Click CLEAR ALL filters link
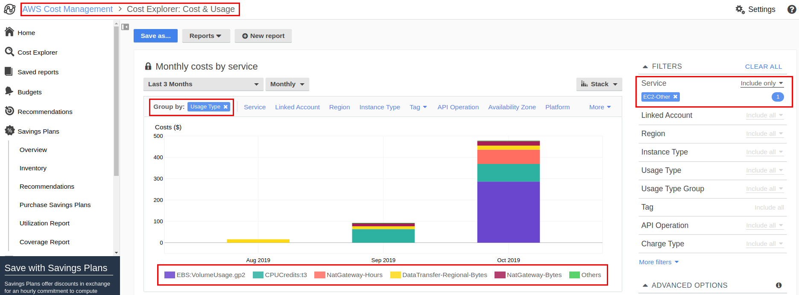This screenshot has height=295, width=799. point(764,67)
